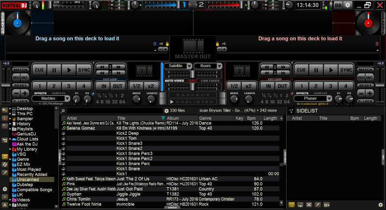Switch right deck to EFFECTS tab

pos(303,93)
